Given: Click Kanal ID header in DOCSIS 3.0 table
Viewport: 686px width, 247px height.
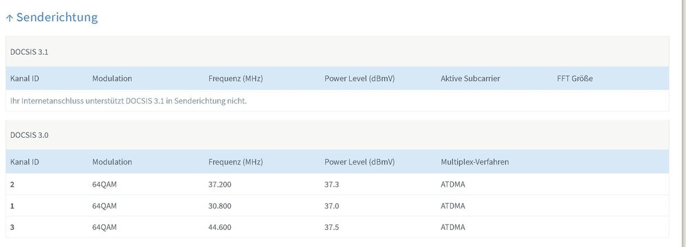Looking at the screenshot, I should (25, 162).
